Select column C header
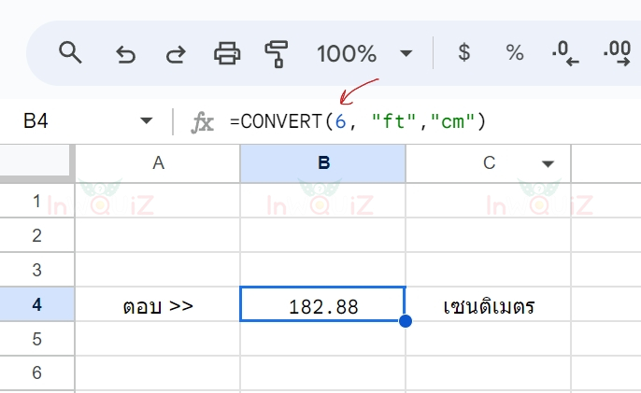Viewport: 641px width, 393px height. [489, 163]
